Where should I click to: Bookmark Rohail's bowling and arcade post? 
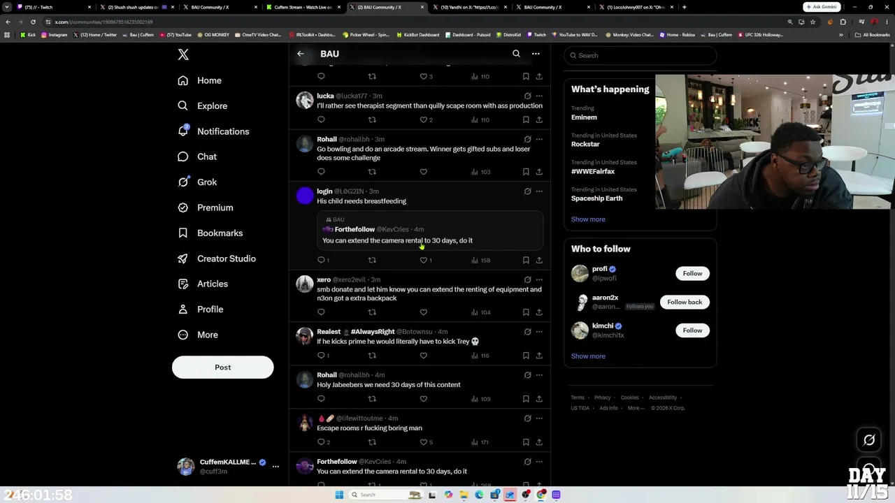pos(526,172)
